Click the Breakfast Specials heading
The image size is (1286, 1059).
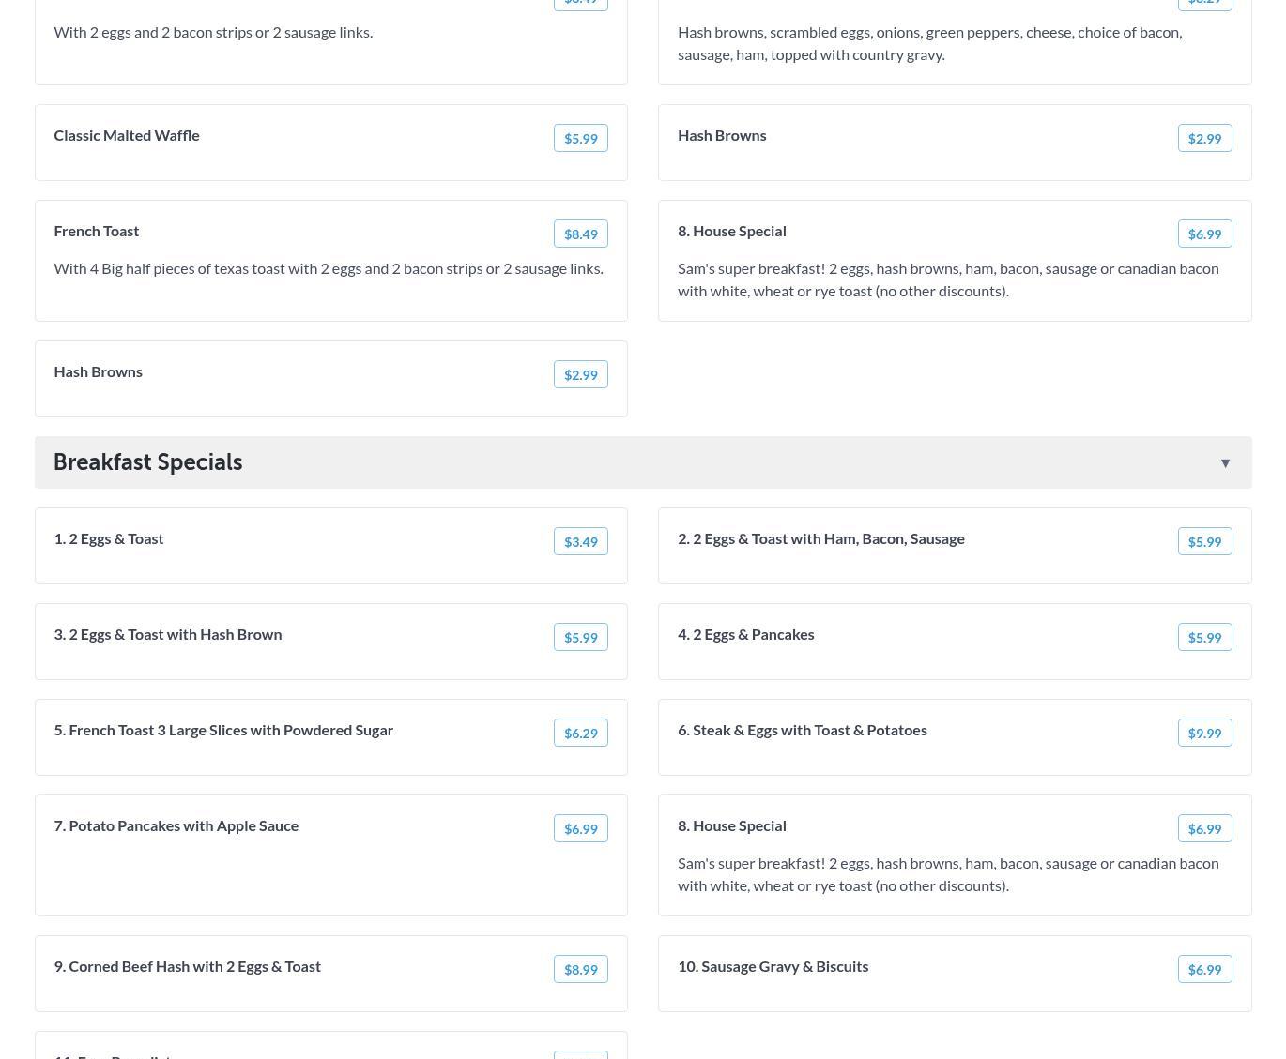(x=147, y=462)
